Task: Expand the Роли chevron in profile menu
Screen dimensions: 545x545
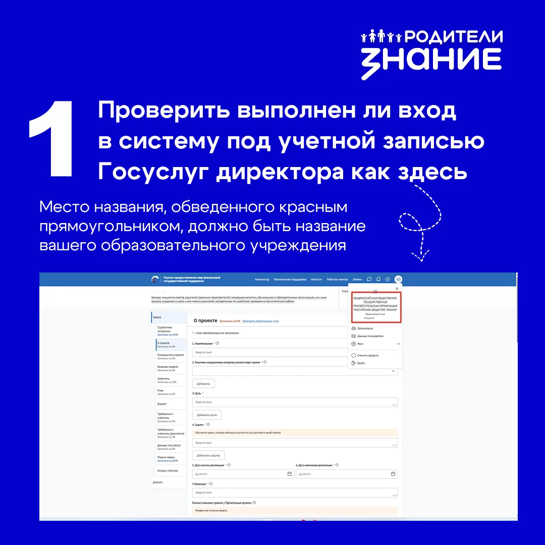Action: point(398,344)
